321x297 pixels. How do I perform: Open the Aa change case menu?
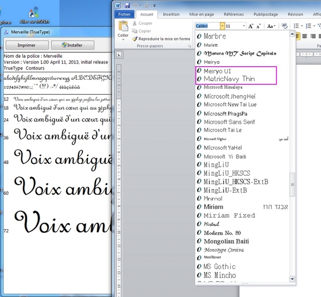pyautogui.click(x=271, y=26)
